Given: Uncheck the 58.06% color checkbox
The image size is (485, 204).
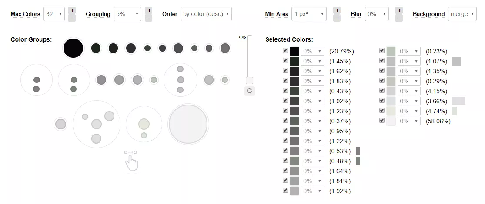Looking at the screenshot, I should (381, 120).
